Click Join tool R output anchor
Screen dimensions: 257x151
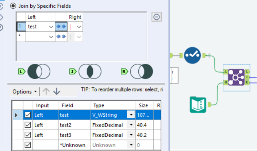[247, 82]
